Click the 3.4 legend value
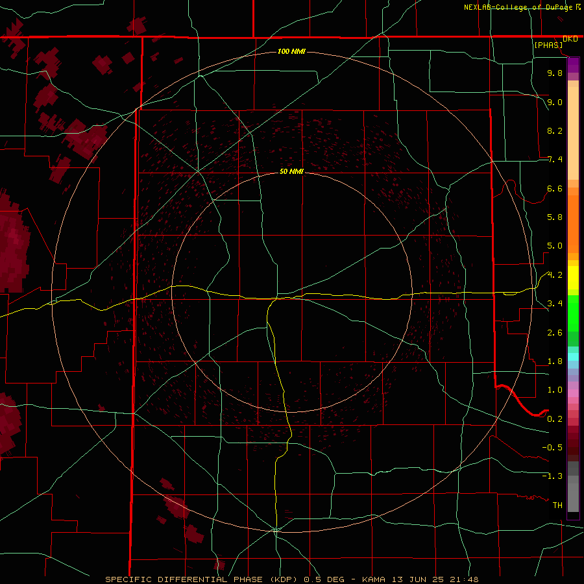 click(x=555, y=303)
